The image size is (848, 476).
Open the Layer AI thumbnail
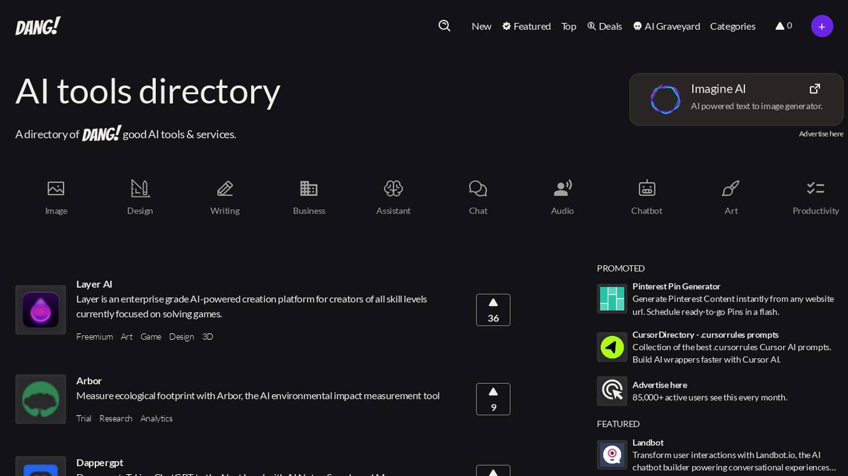41,310
